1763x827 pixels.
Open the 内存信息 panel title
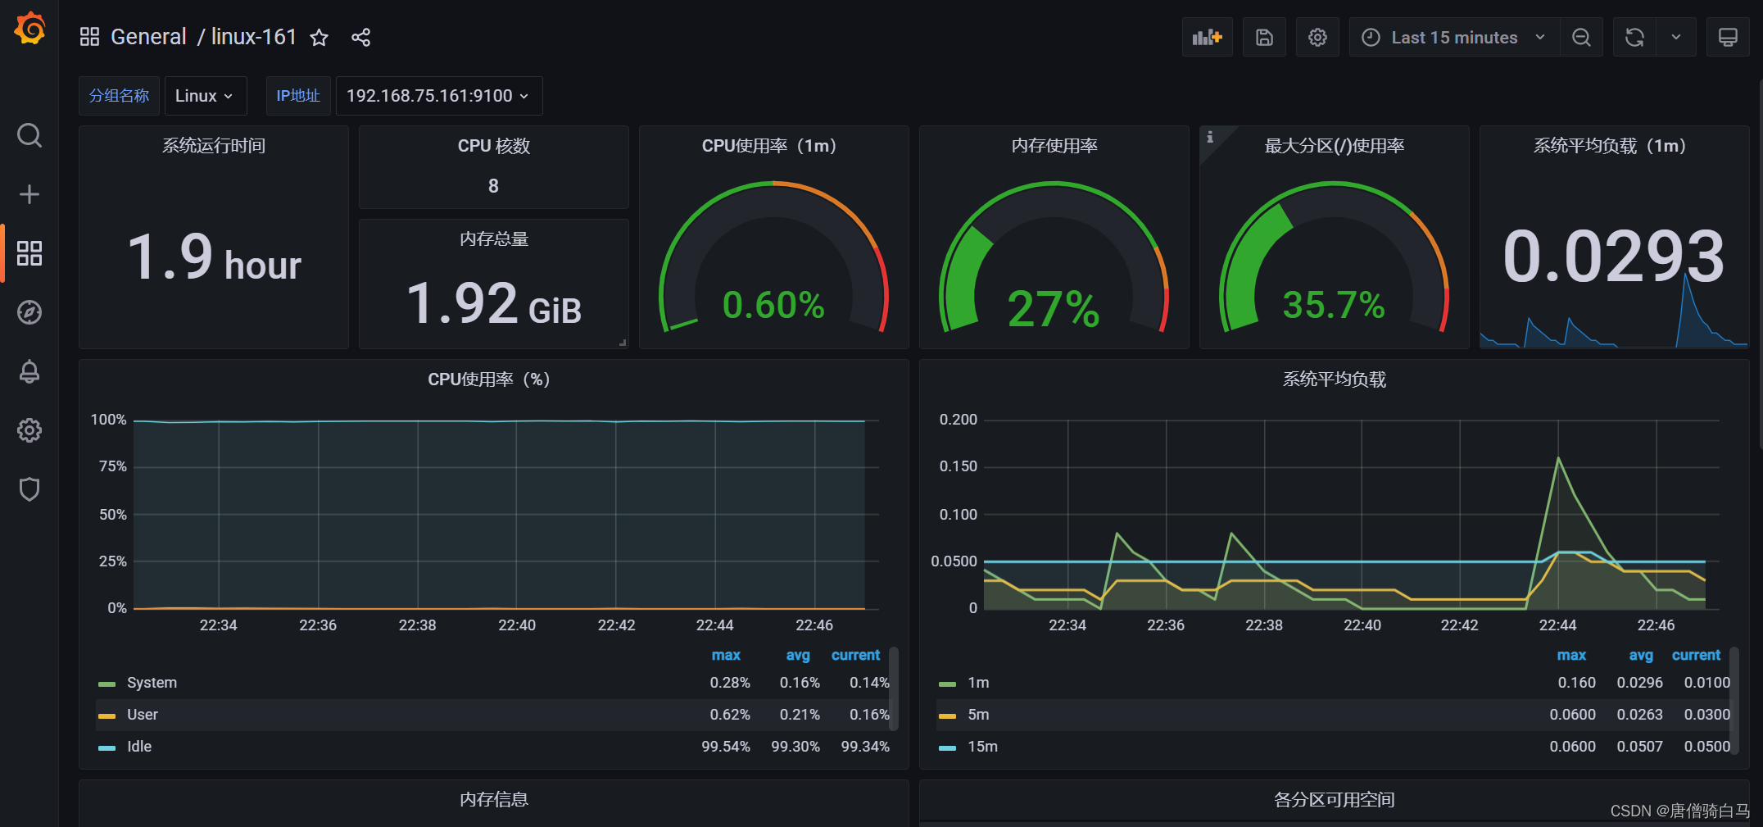coord(494,800)
